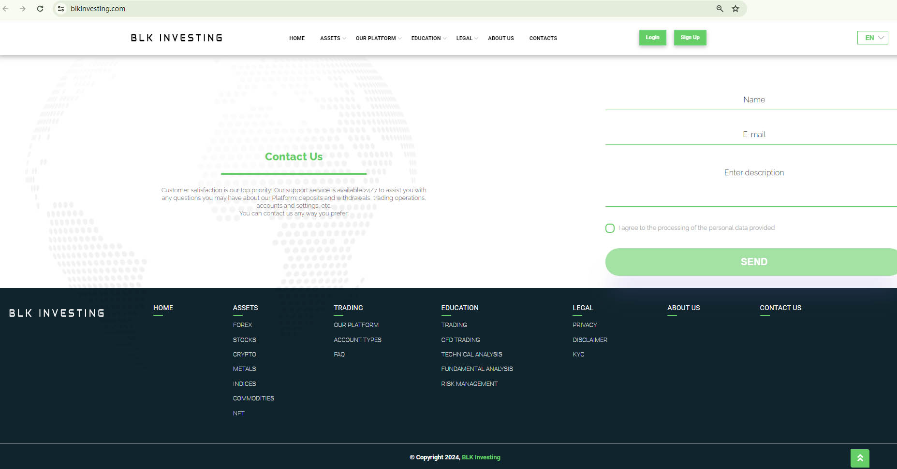The height and width of the screenshot is (469, 897).
Task: Open the footer HOME link
Action: click(x=163, y=308)
